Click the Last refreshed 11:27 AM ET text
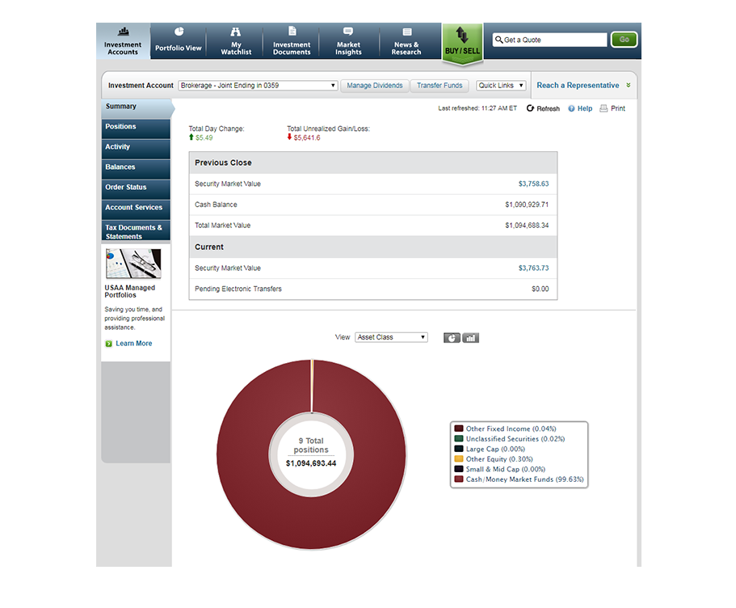Image resolution: width=736 pixels, height=608 pixels. pos(477,108)
